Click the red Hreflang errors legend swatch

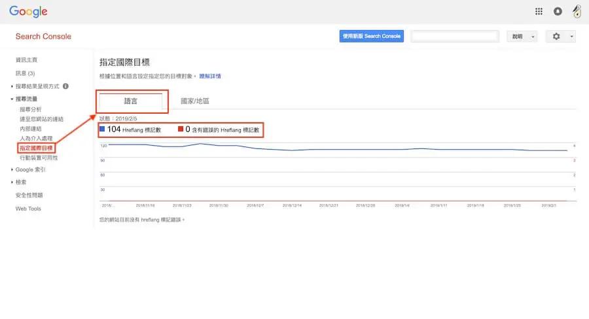coord(181,129)
